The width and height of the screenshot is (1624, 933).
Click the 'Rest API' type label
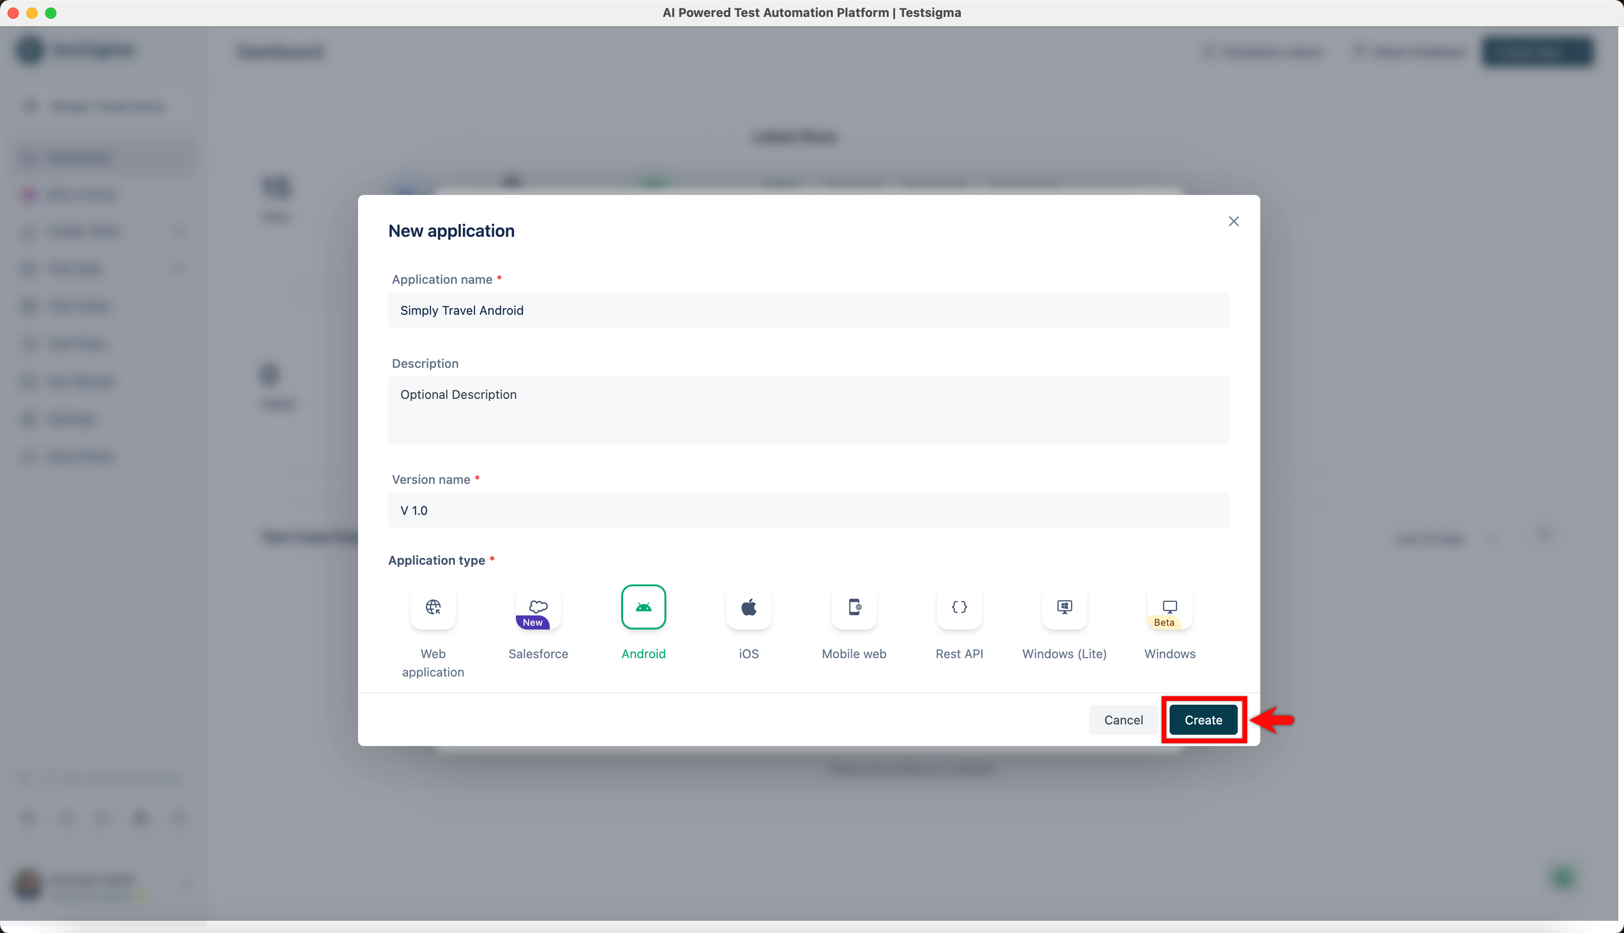960,653
